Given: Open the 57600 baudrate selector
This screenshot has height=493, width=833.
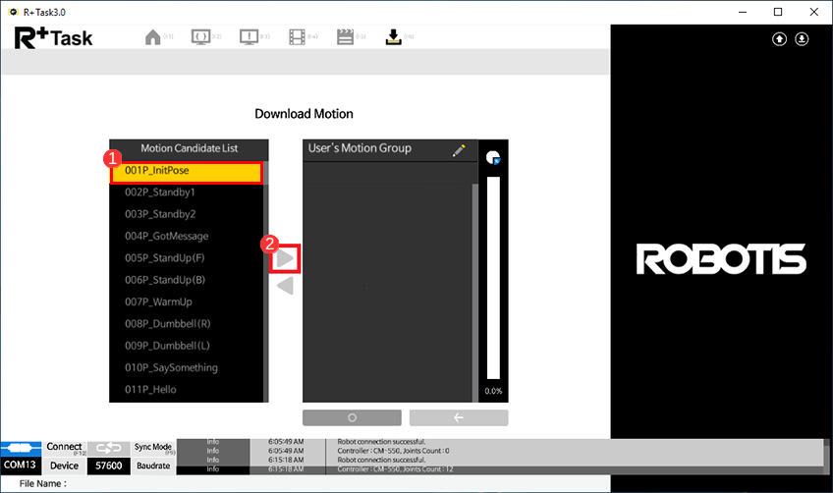Looking at the screenshot, I should [107, 466].
